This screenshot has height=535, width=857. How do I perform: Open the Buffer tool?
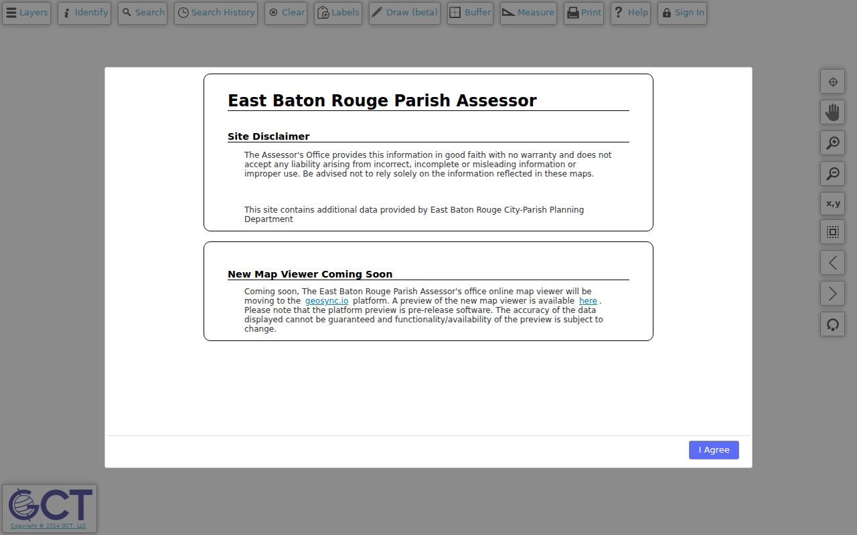[x=470, y=13]
